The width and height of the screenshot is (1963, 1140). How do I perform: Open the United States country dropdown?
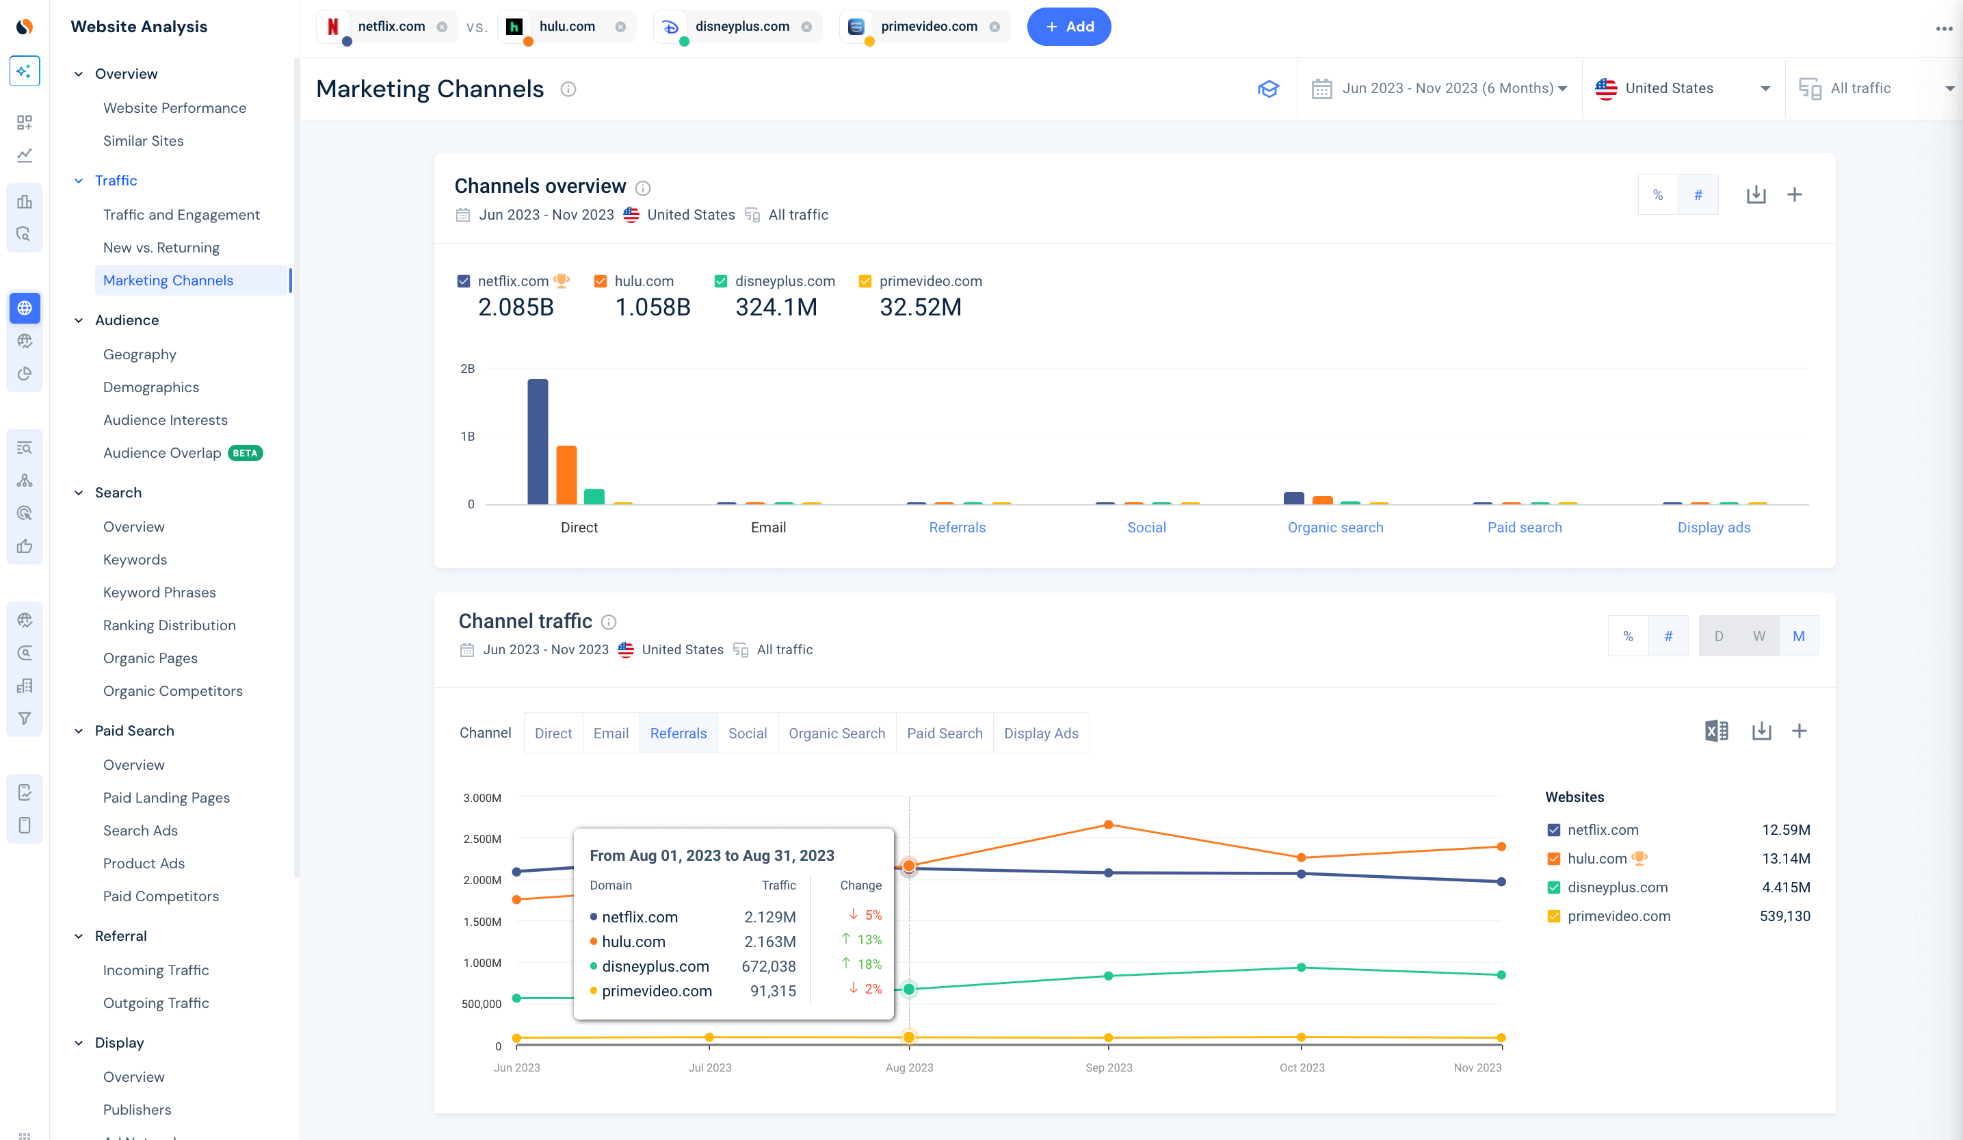pos(1683,88)
